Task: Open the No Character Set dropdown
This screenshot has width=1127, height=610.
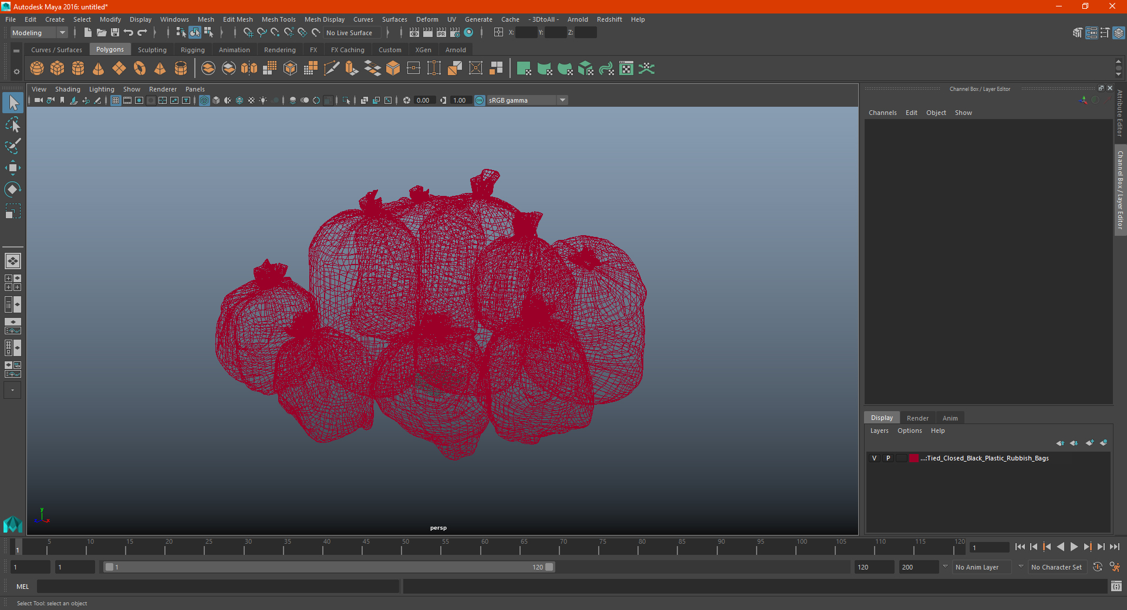Action: pos(1057,567)
